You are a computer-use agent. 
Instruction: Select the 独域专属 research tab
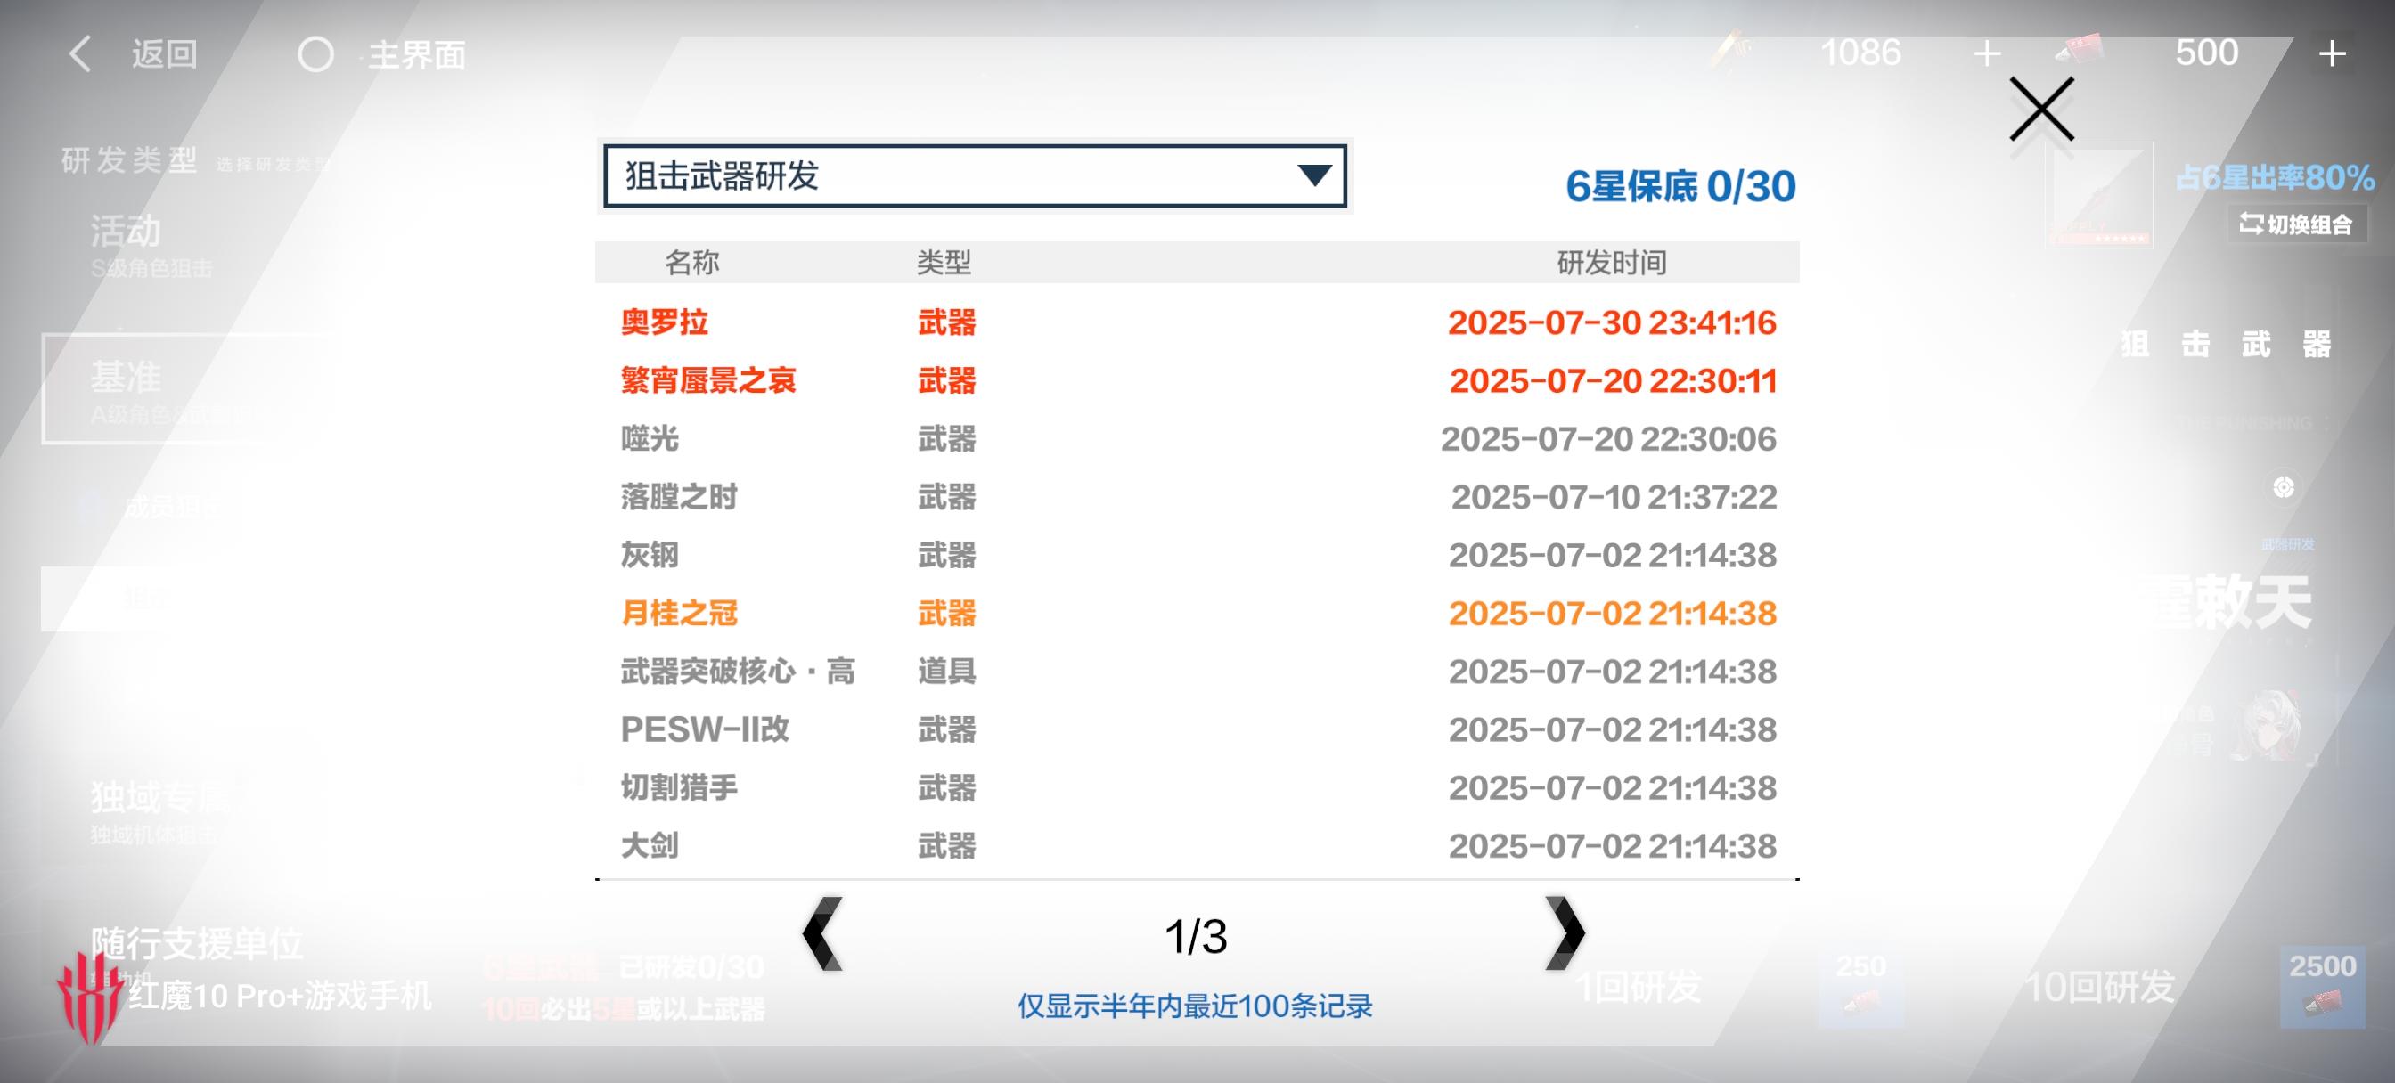163,810
